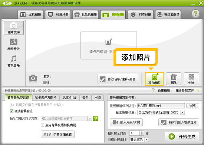Click 插入片头/片尾 button
Viewport: 204px width, 145px height.
coord(126,122)
